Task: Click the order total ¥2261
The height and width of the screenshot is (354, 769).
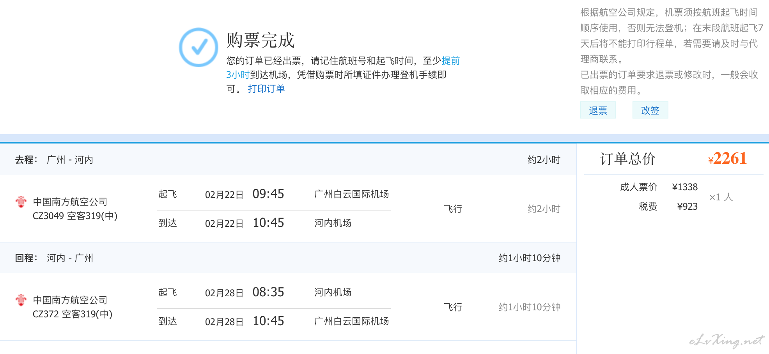Action: click(727, 158)
